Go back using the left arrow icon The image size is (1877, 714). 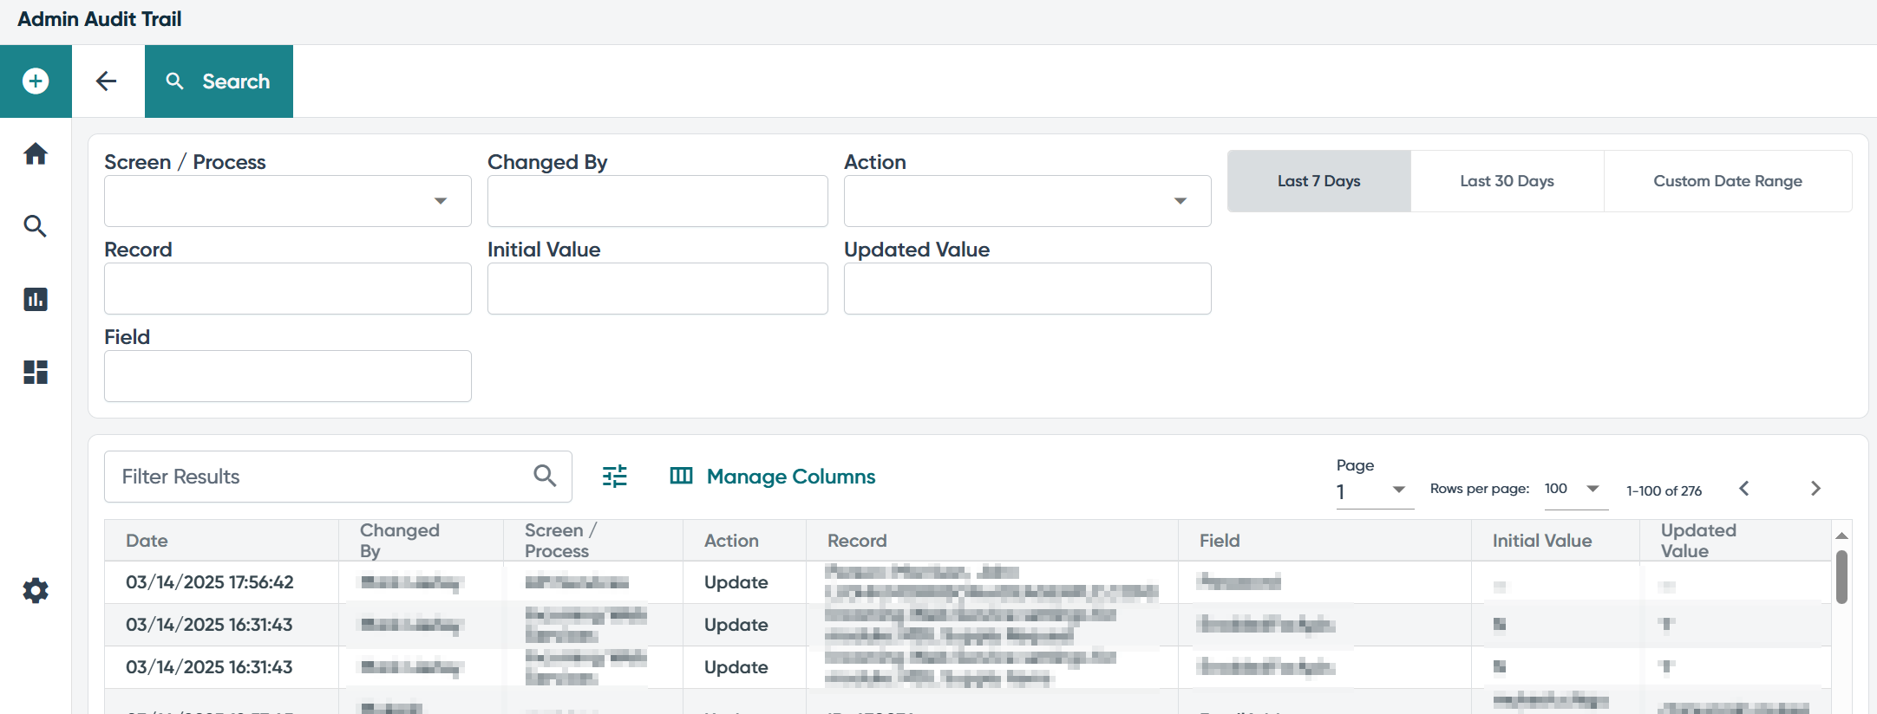(x=107, y=81)
